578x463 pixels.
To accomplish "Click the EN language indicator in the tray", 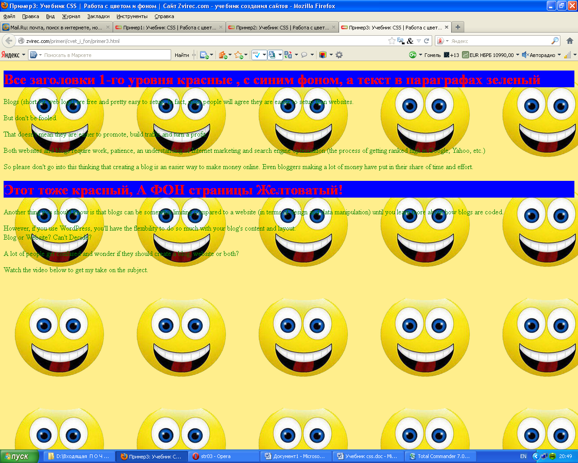I will 523,456.
